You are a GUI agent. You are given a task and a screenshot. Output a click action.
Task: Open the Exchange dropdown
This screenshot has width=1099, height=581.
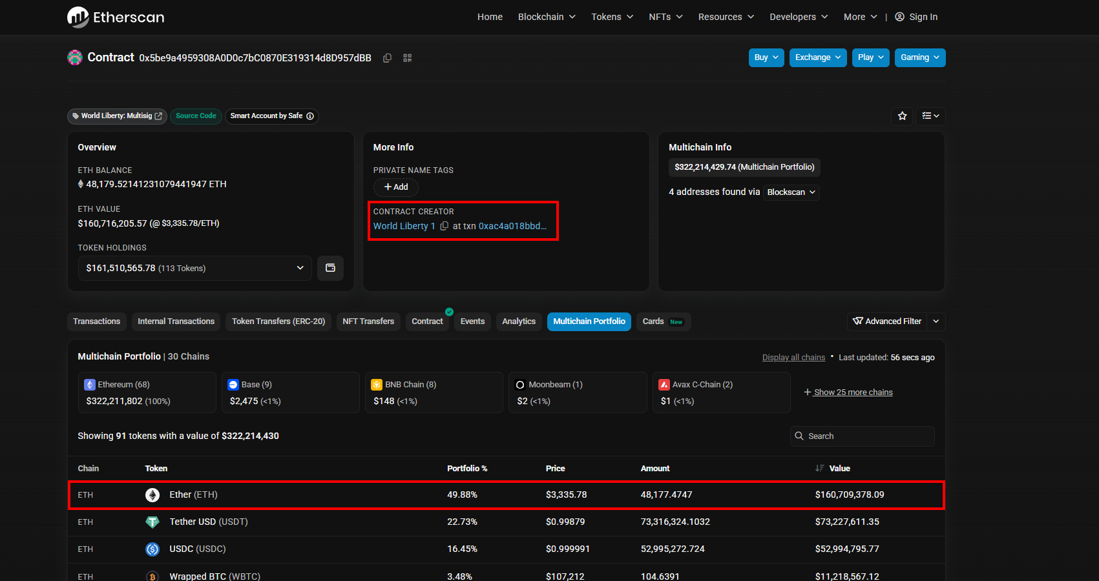pos(818,57)
